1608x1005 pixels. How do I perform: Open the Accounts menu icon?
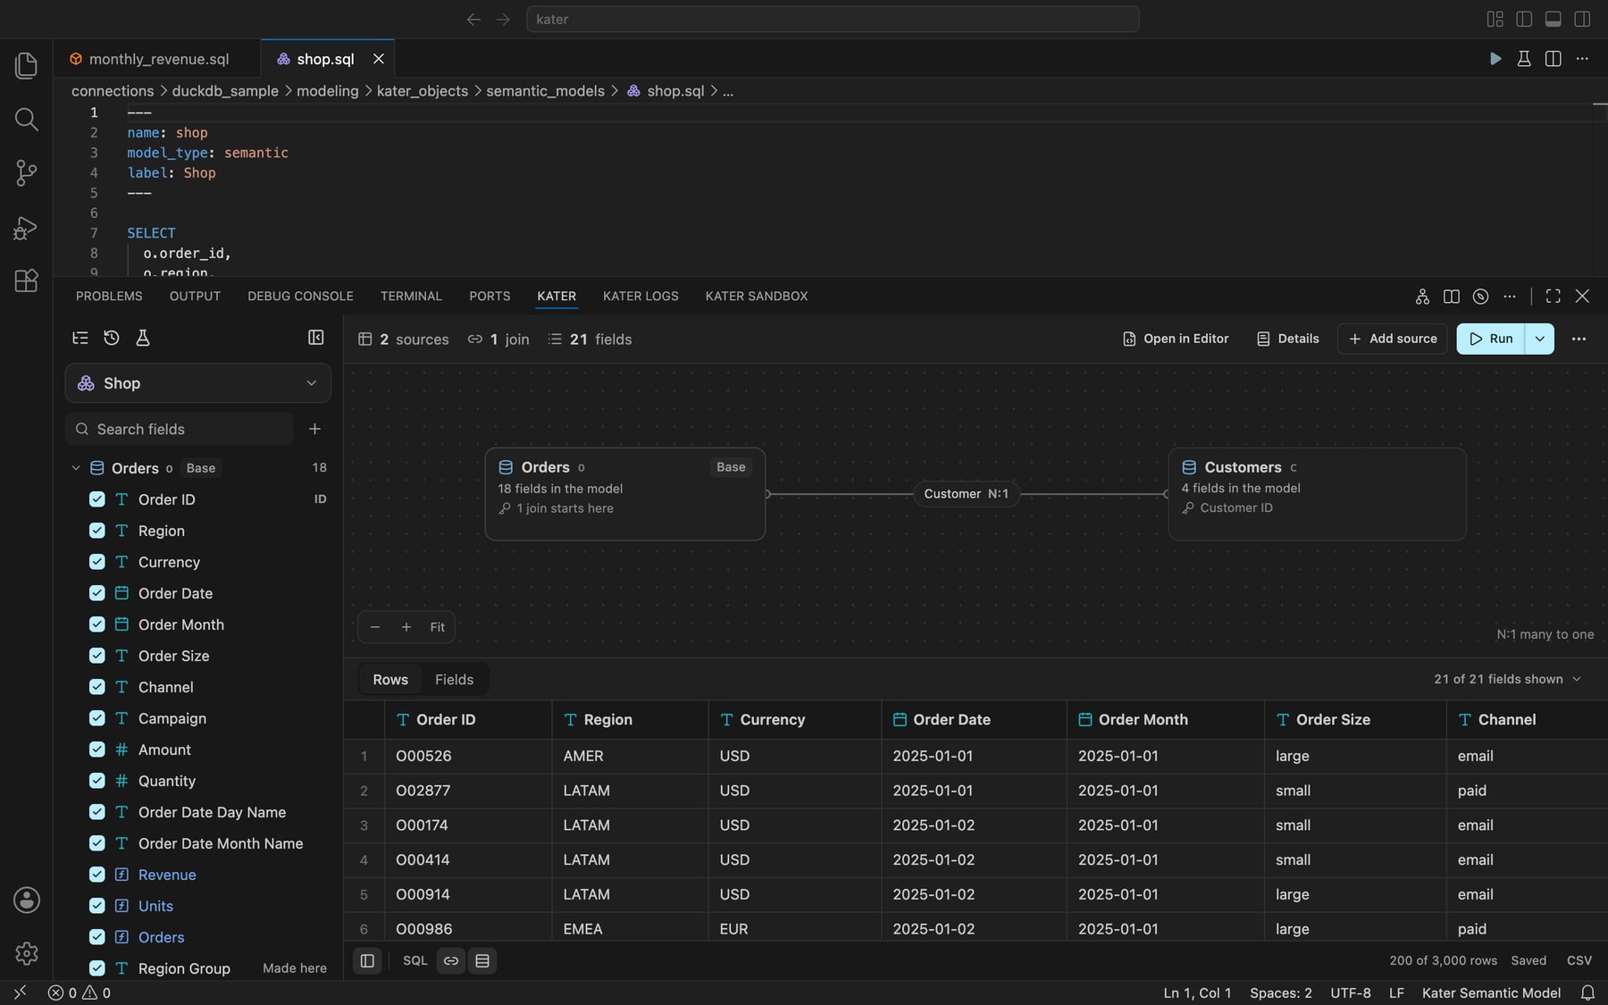(x=27, y=900)
